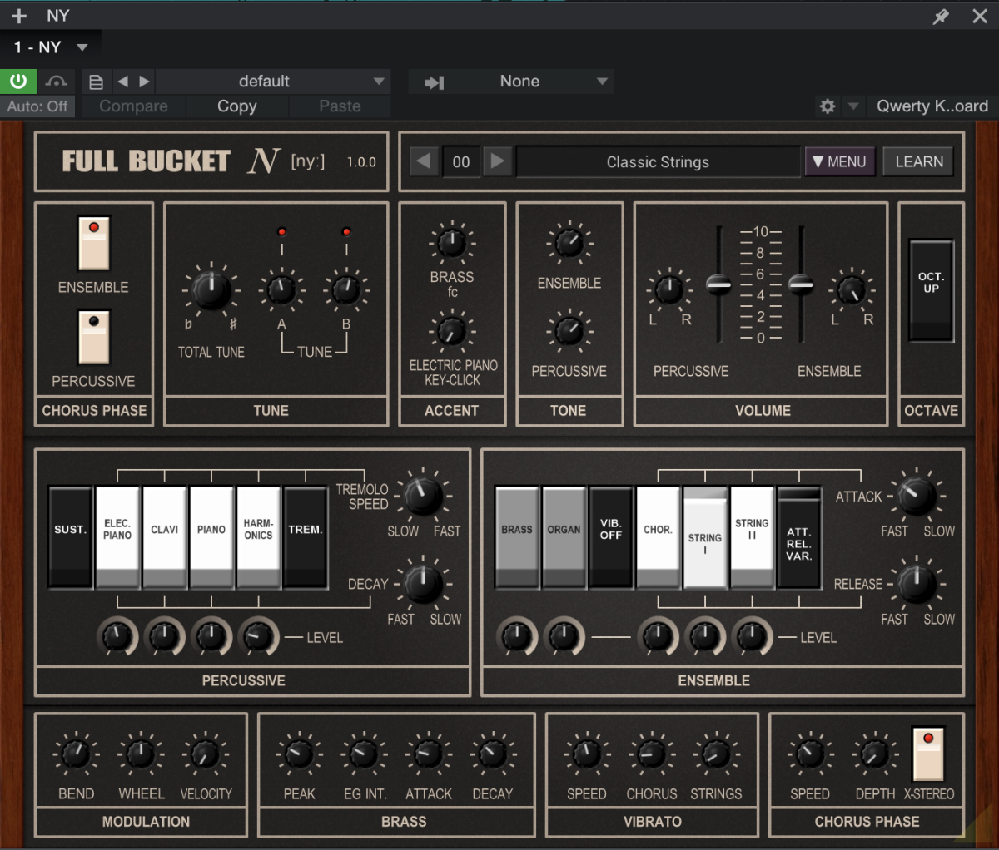Viewport: 999px width, 850px height.
Task: Click the sidechain headphone icon
Action: pyautogui.click(x=57, y=82)
